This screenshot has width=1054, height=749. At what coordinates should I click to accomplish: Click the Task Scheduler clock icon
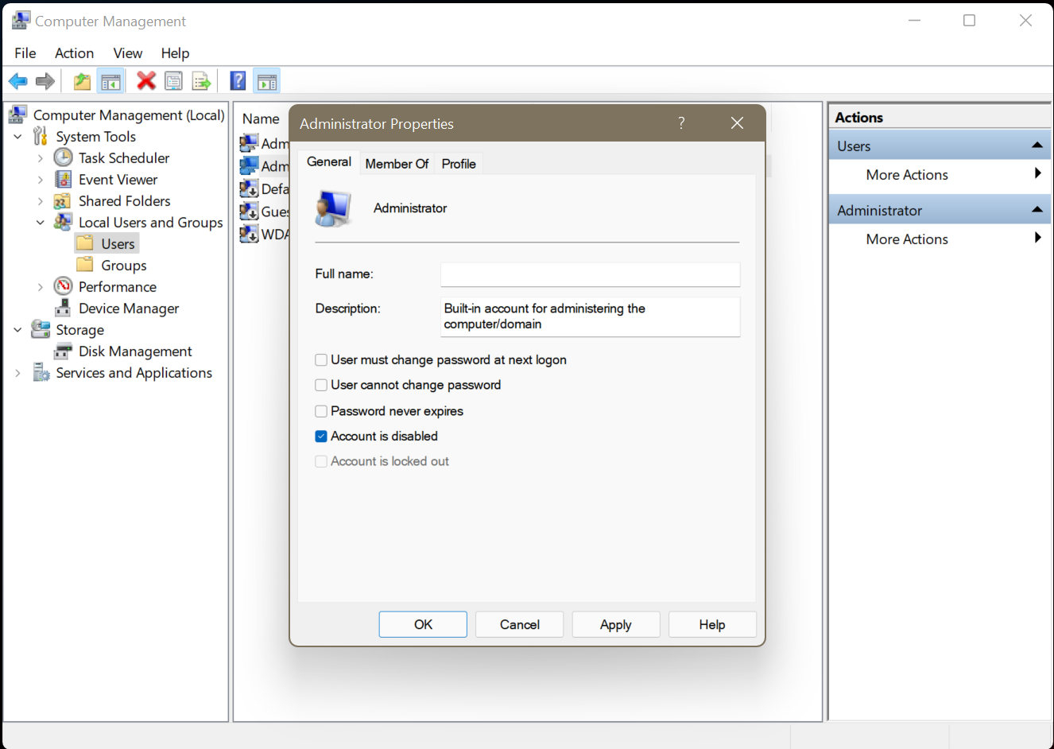point(64,157)
